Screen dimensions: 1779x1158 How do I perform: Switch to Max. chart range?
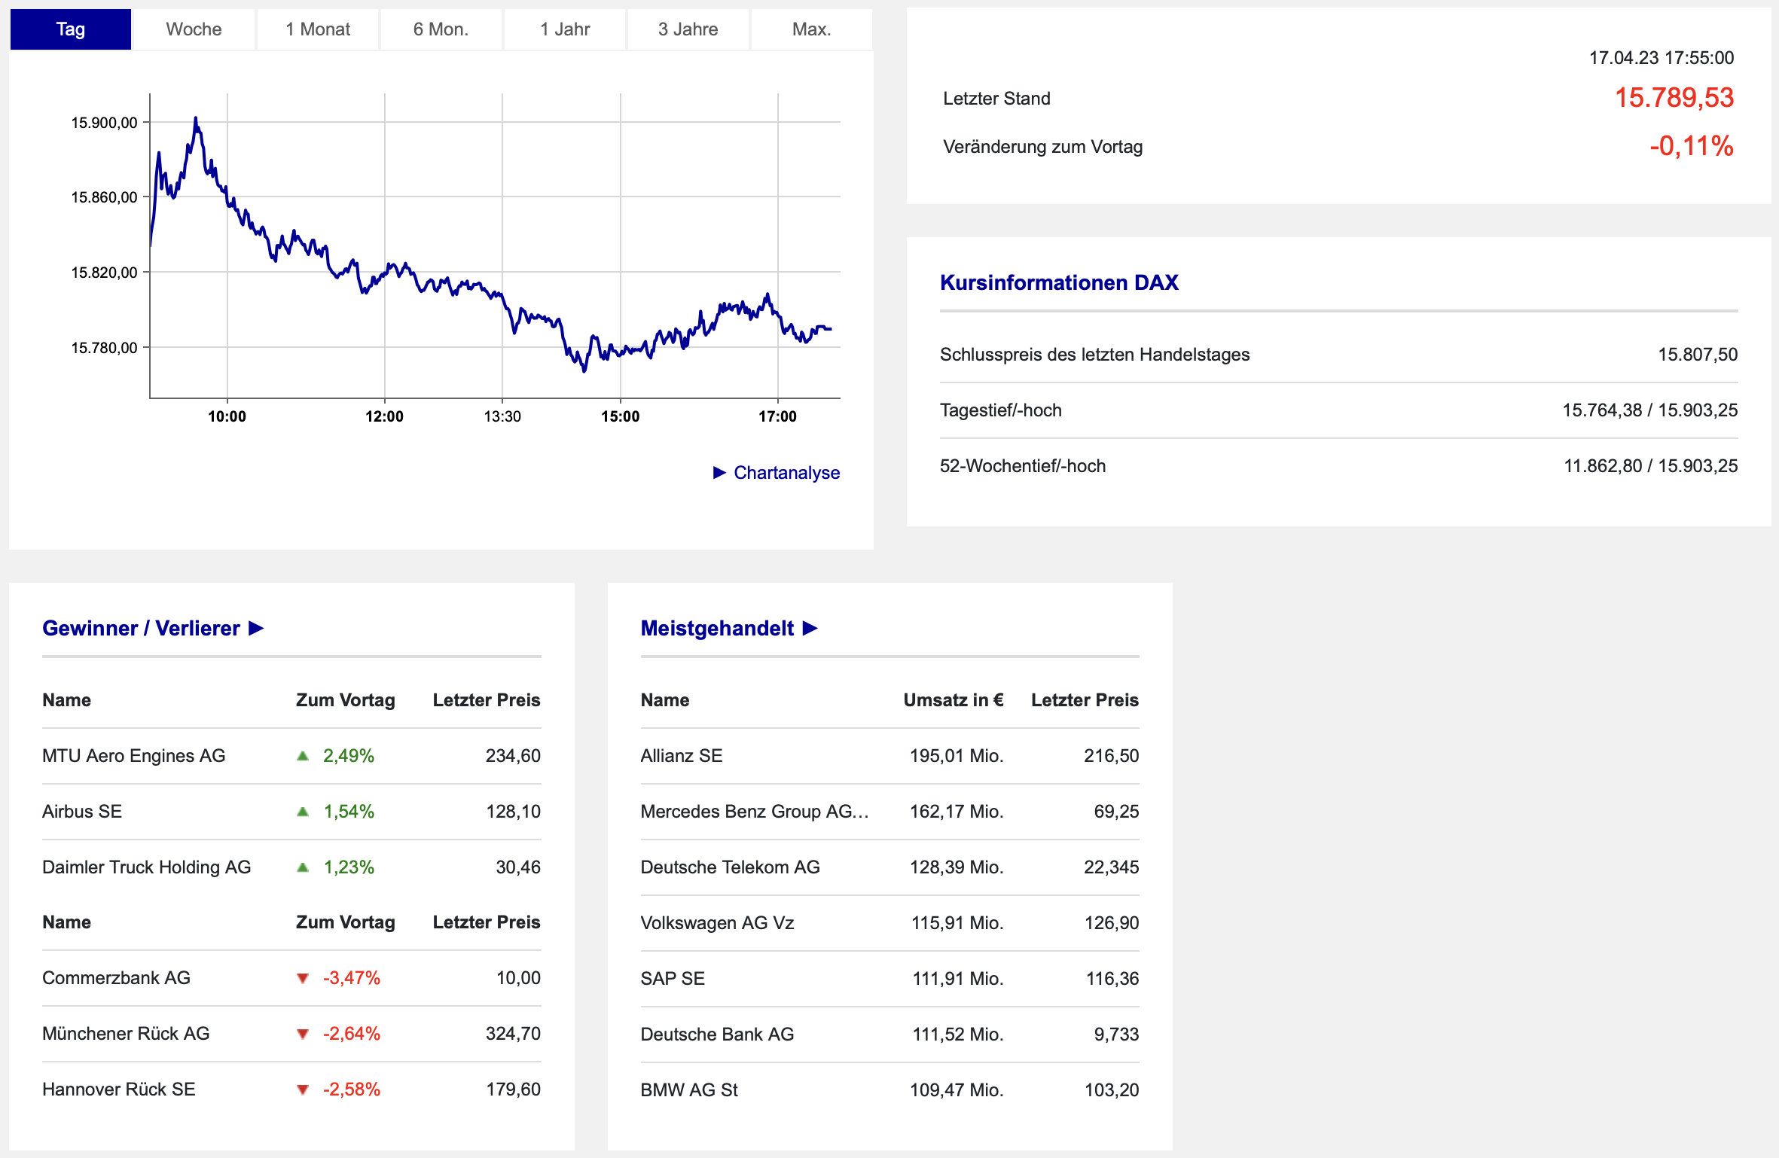point(811,29)
